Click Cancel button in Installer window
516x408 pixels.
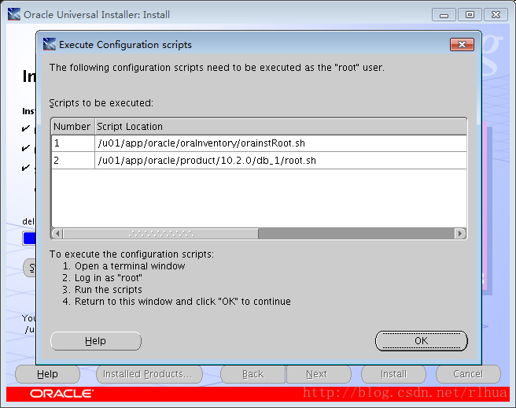[x=468, y=374]
